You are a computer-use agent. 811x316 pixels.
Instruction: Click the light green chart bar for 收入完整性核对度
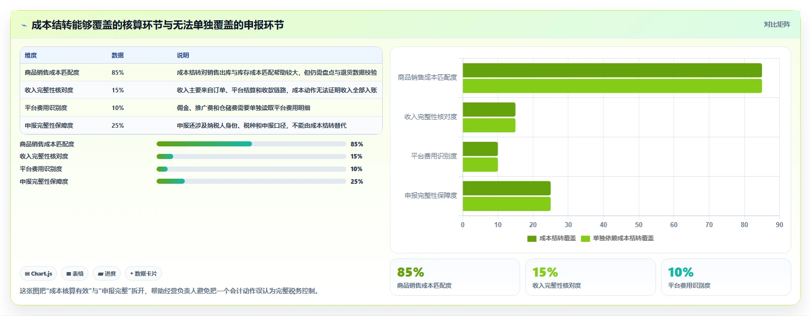coord(489,125)
